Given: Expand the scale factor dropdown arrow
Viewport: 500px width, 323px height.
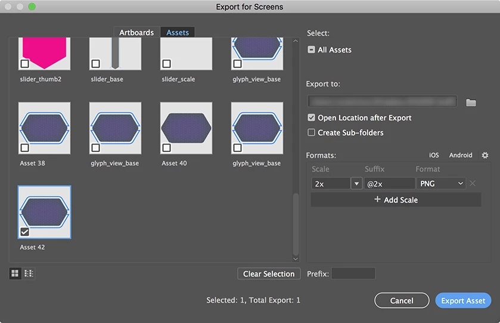Looking at the screenshot, I should point(357,184).
